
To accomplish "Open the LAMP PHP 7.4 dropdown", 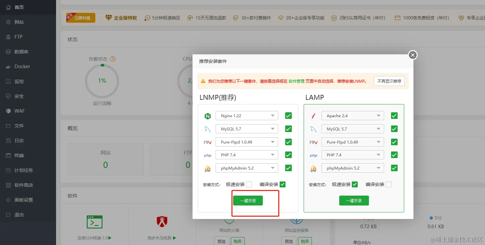I will tap(353, 155).
